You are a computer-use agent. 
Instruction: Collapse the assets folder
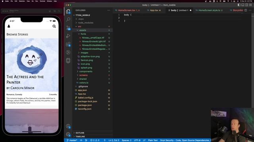pos(92,30)
